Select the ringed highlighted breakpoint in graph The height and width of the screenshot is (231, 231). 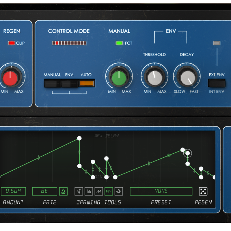click(187, 153)
